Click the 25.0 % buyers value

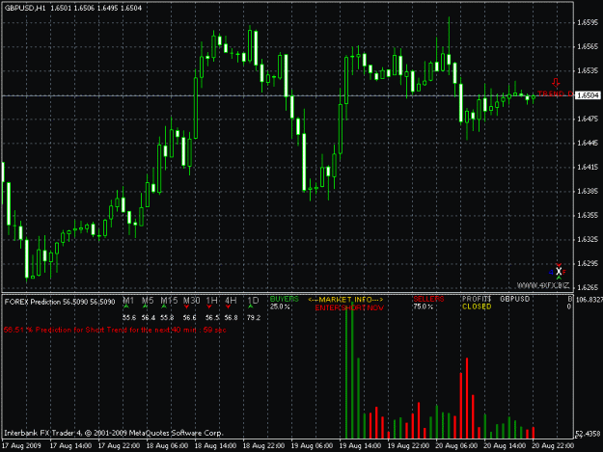[x=280, y=306]
